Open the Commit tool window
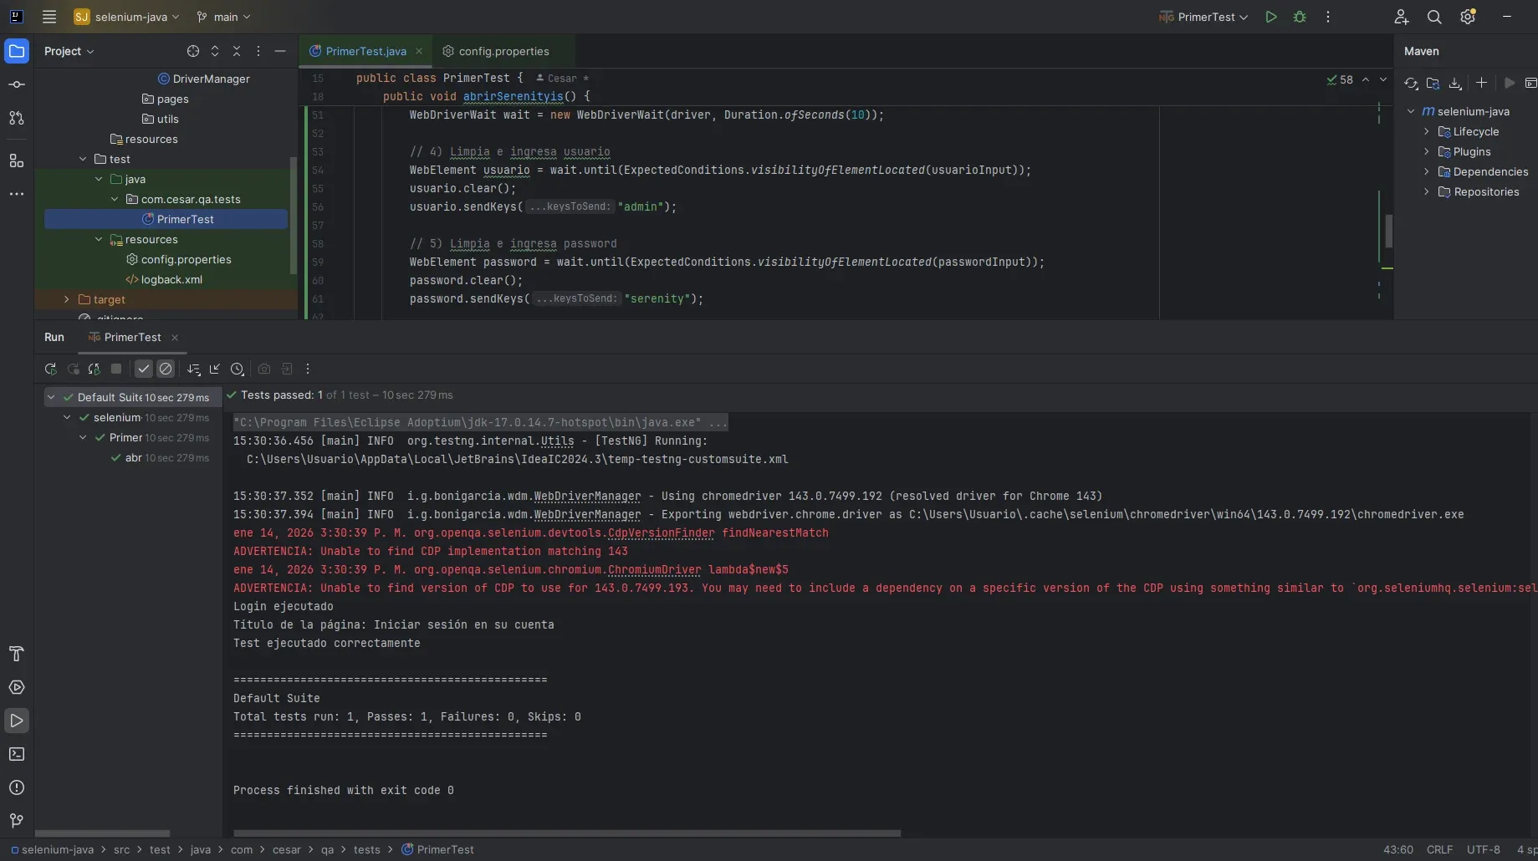The width and height of the screenshot is (1538, 861). coord(17,84)
